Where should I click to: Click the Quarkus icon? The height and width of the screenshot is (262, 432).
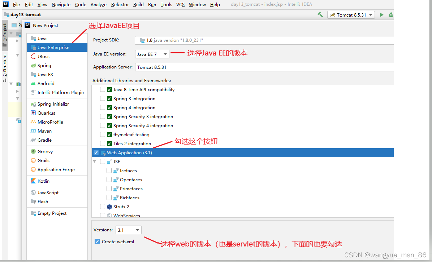pyautogui.click(x=33, y=113)
